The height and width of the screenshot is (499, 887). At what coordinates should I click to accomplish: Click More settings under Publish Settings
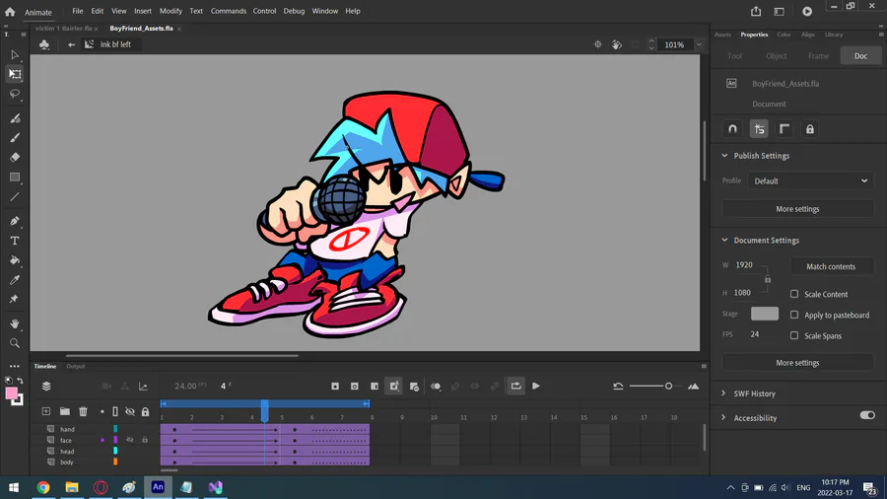[x=797, y=209]
